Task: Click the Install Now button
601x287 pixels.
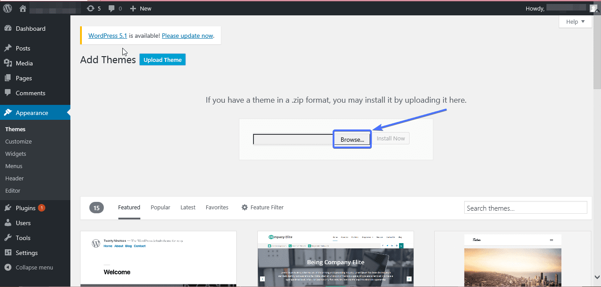Action: [x=391, y=138]
